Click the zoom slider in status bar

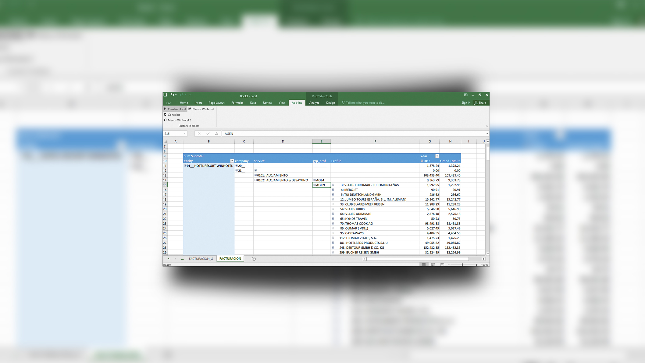(x=462, y=265)
